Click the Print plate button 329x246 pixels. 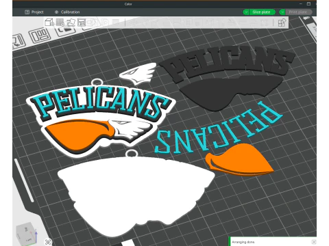(298, 12)
